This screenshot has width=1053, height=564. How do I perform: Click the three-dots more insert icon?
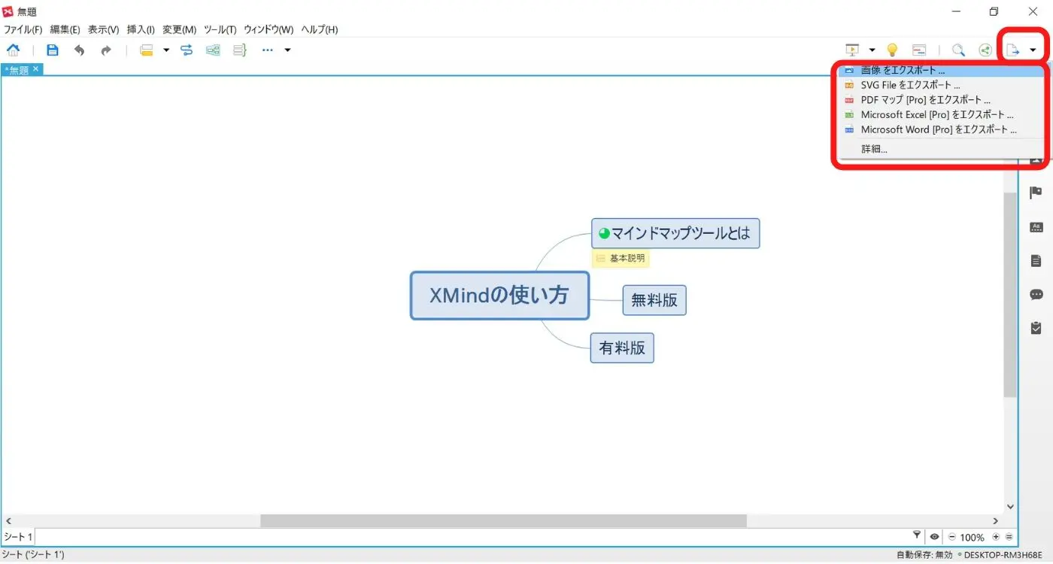[x=268, y=50]
